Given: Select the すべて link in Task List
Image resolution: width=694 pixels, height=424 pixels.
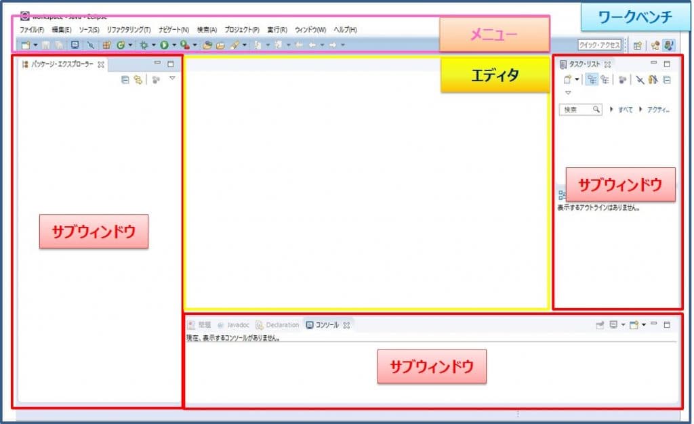Looking at the screenshot, I should click(x=626, y=109).
